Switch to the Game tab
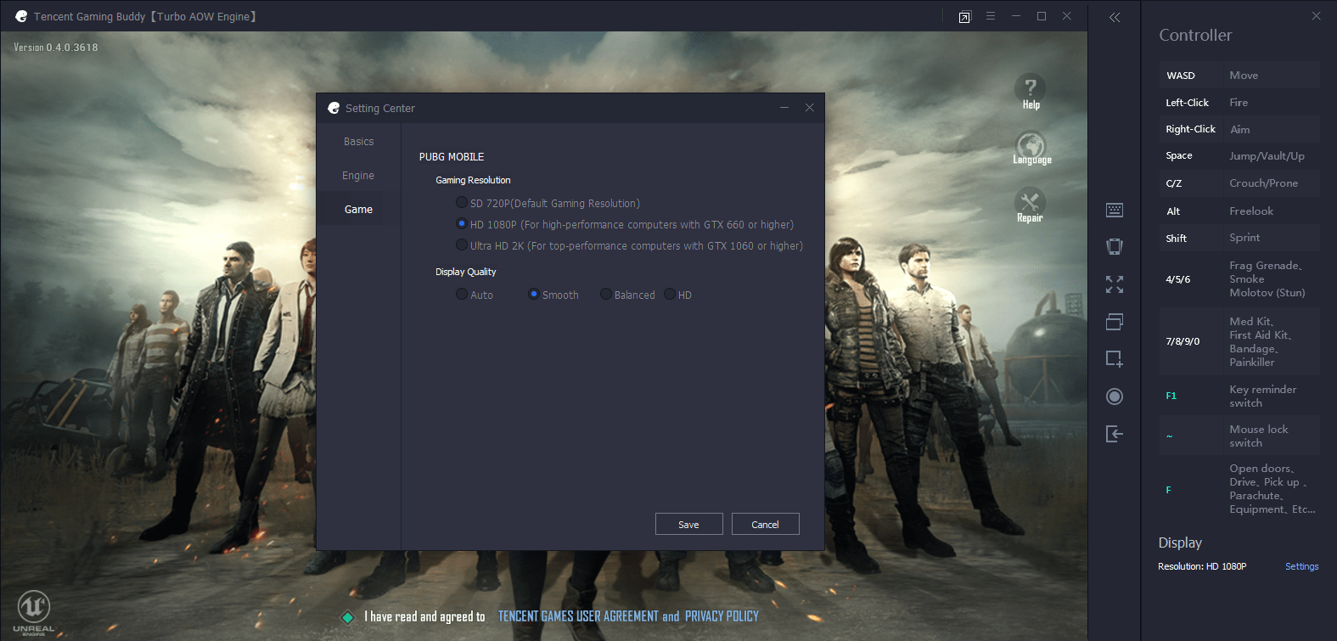Image resolution: width=1337 pixels, height=641 pixels. pos(358,210)
